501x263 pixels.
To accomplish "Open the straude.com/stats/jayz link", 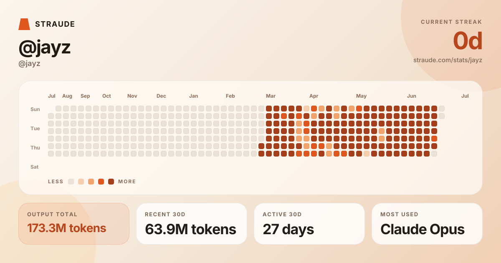I will tap(448, 60).
